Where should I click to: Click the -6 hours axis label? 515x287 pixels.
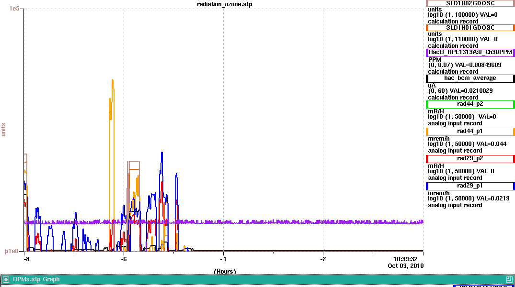tap(124, 259)
